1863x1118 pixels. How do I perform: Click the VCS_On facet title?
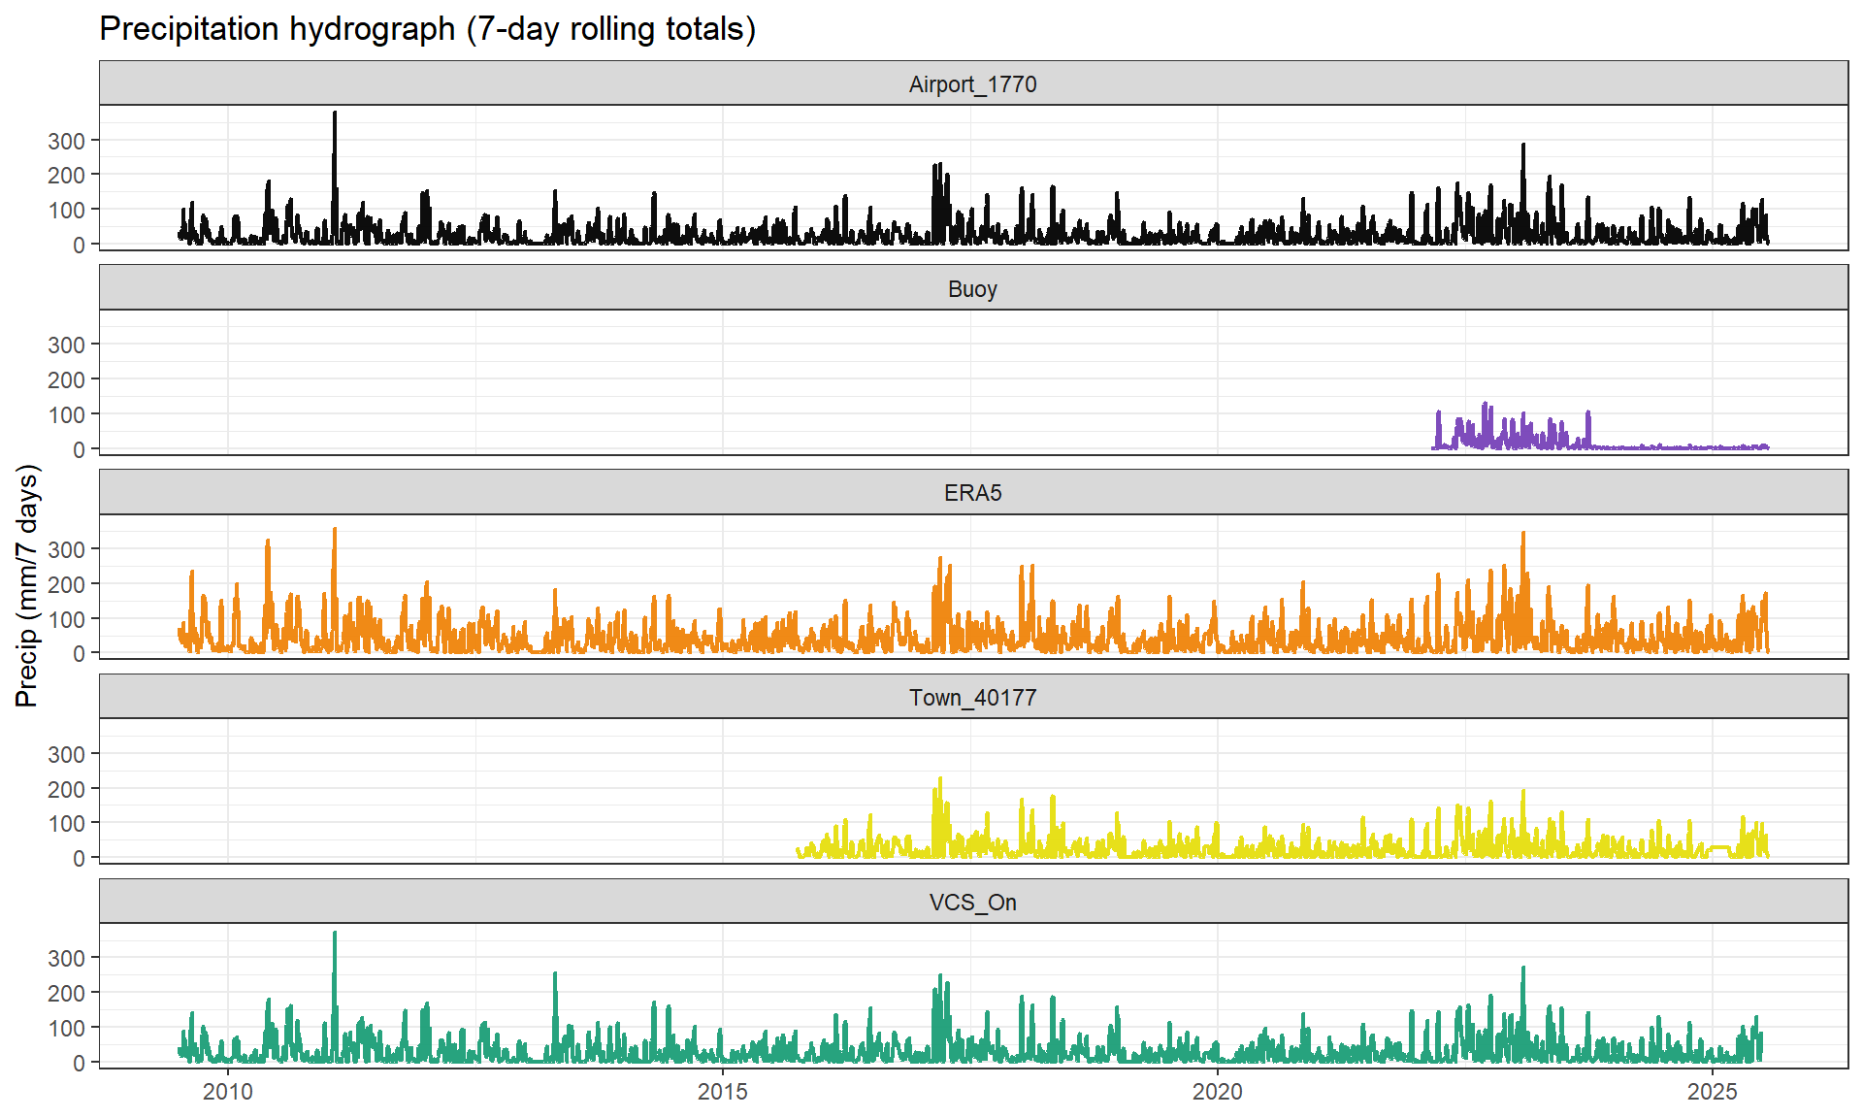pyautogui.click(x=972, y=903)
